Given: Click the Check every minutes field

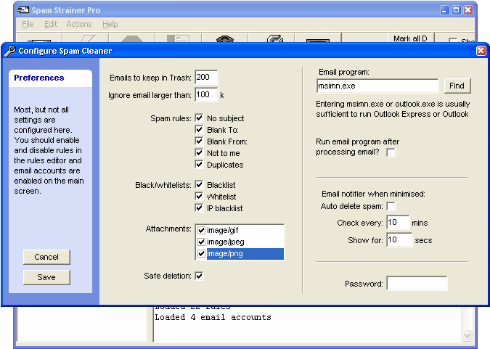Looking at the screenshot, I should click(x=399, y=222).
